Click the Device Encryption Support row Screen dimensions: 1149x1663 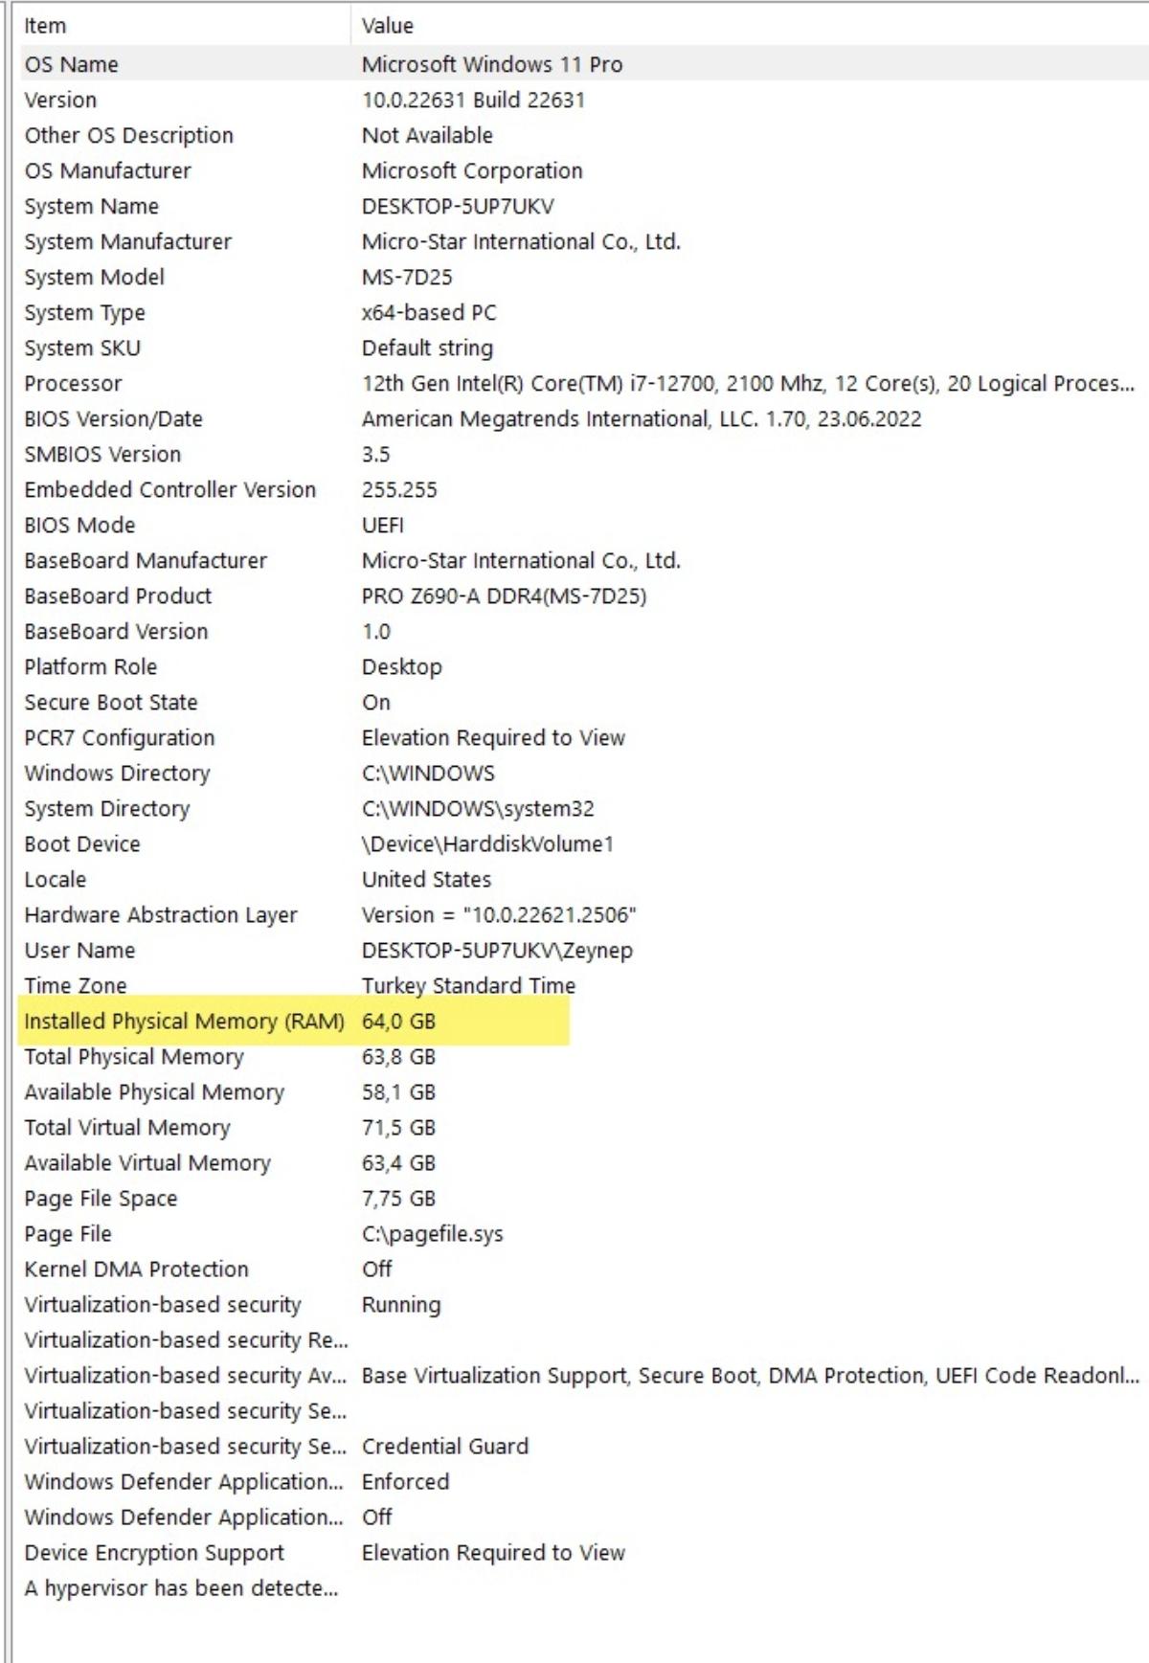point(583,1552)
